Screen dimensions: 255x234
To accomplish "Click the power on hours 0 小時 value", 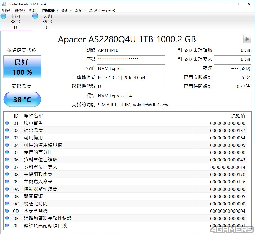I will tap(233, 87).
